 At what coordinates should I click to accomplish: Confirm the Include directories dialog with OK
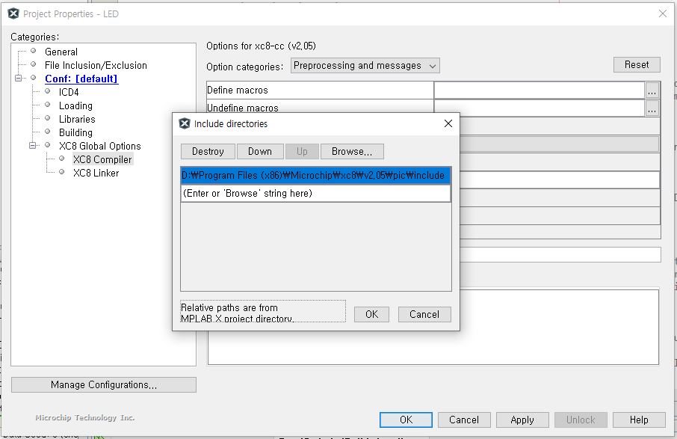[x=371, y=314]
